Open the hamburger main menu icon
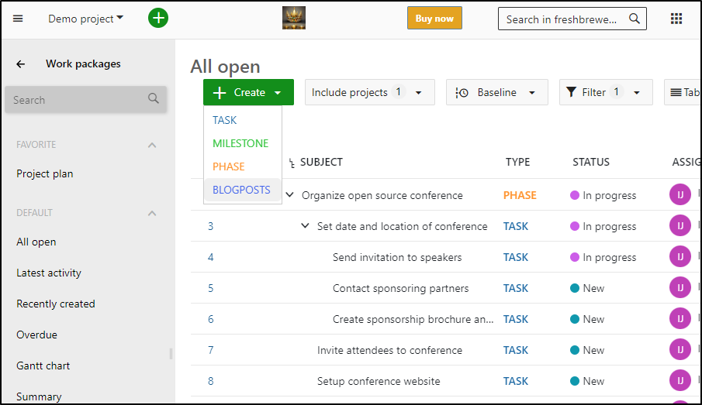The height and width of the screenshot is (405, 702). [x=18, y=19]
